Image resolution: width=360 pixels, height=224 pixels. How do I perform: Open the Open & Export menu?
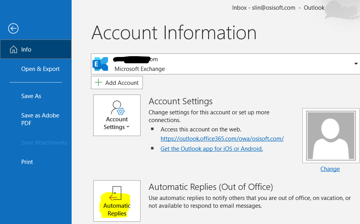coord(40,69)
